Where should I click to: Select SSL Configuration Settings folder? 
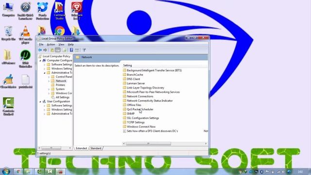tap(141, 118)
